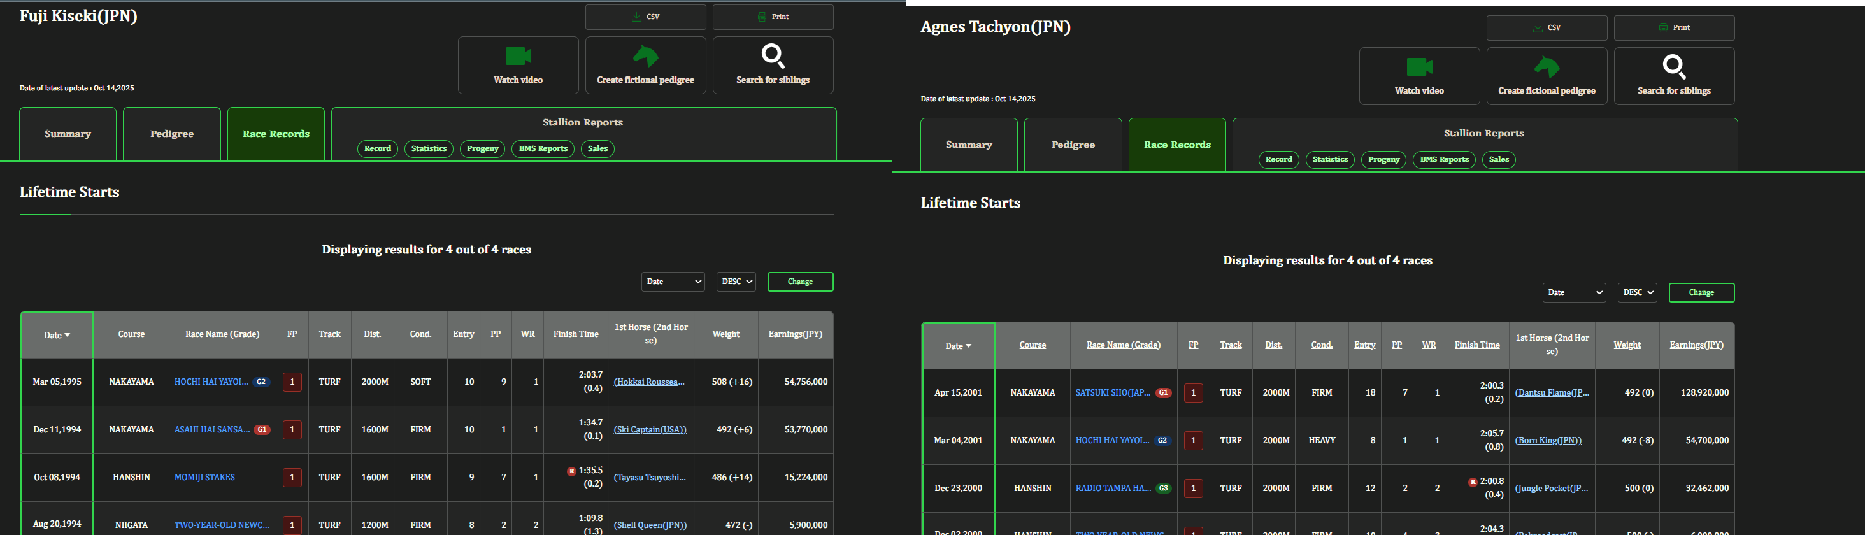
Task: Open Agnes Tachyon's stallion Statistics report
Action: [x=1331, y=160]
